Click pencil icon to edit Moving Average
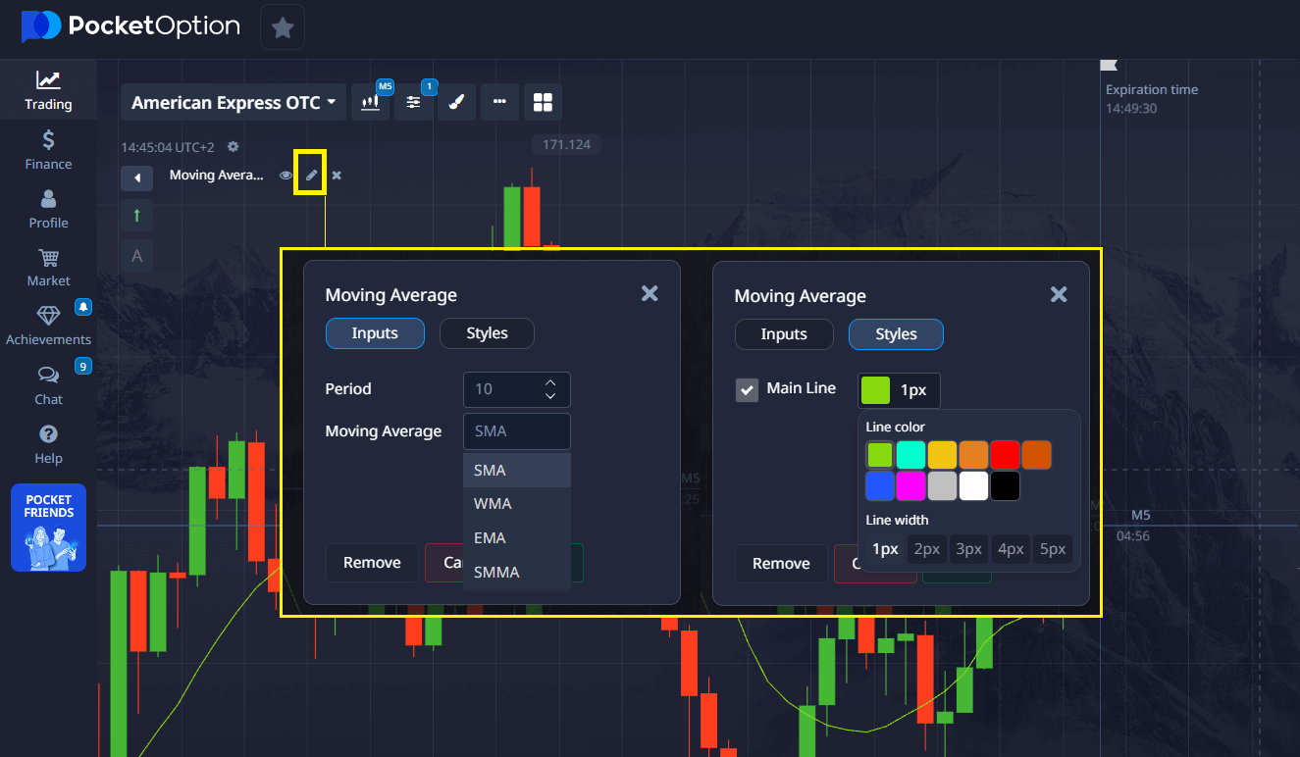 pyautogui.click(x=311, y=176)
